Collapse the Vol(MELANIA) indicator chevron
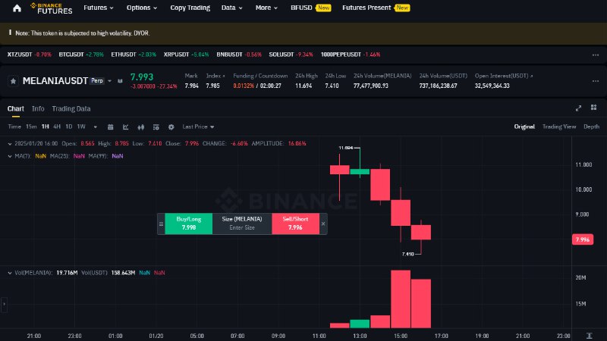The width and height of the screenshot is (607, 341). pyautogui.click(x=10, y=273)
